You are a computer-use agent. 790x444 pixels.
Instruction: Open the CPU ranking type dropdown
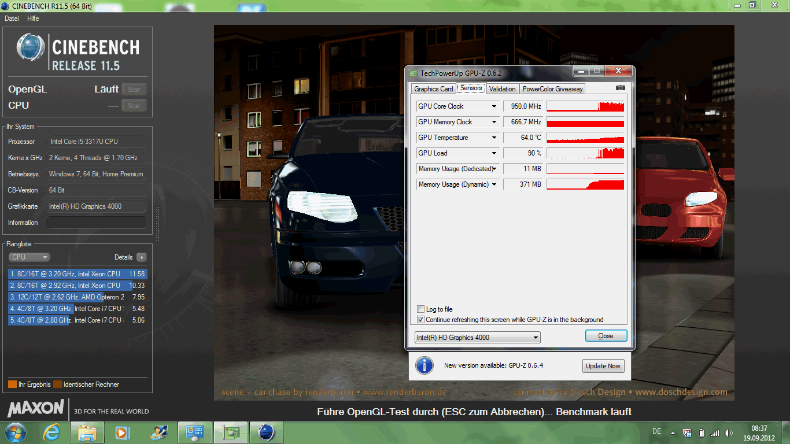tap(29, 257)
